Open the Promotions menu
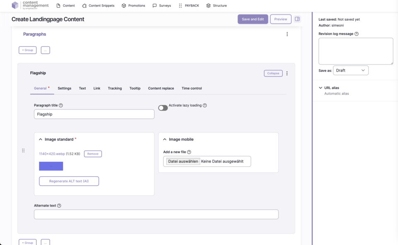398x245 pixels. [x=133, y=6]
